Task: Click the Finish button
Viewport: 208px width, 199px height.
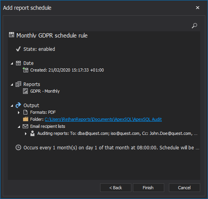Action: click(149, 188)
